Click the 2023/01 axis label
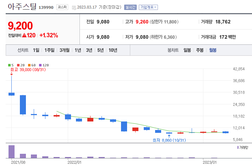Image resolution: width=252 pixels, height=168 pixels. pos(209,162)
